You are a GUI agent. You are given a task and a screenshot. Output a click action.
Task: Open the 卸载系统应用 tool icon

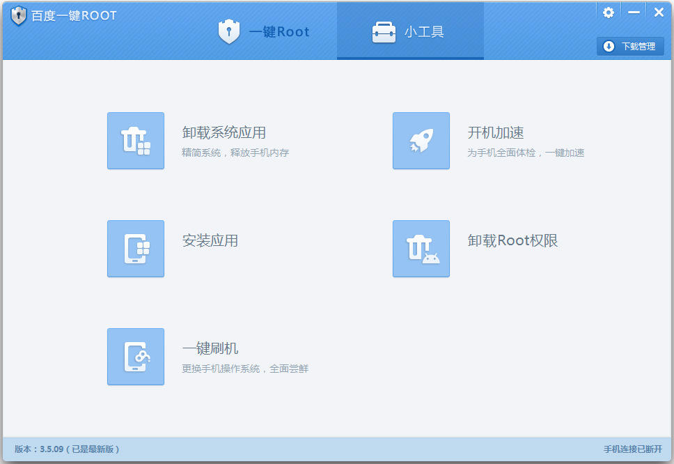point(135,141)
